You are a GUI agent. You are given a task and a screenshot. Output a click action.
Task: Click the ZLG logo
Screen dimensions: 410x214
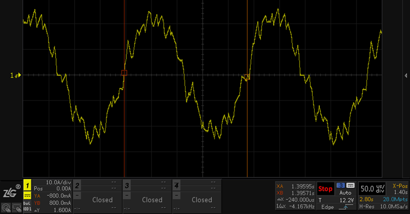(11, 191)
